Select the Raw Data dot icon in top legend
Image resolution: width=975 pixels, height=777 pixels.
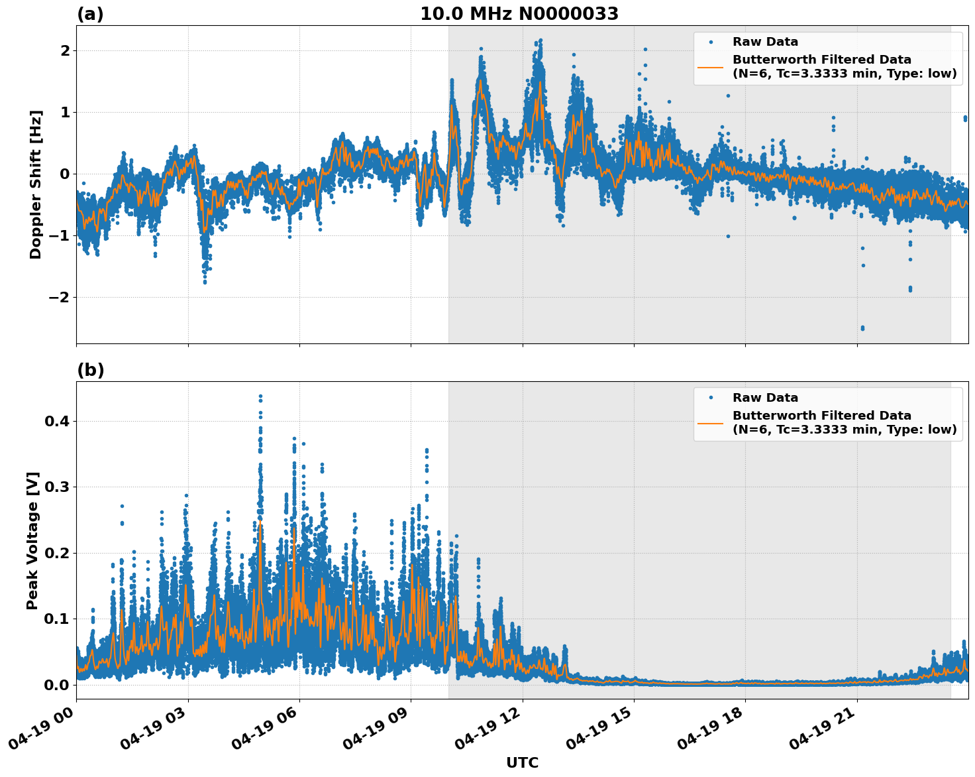710,40
